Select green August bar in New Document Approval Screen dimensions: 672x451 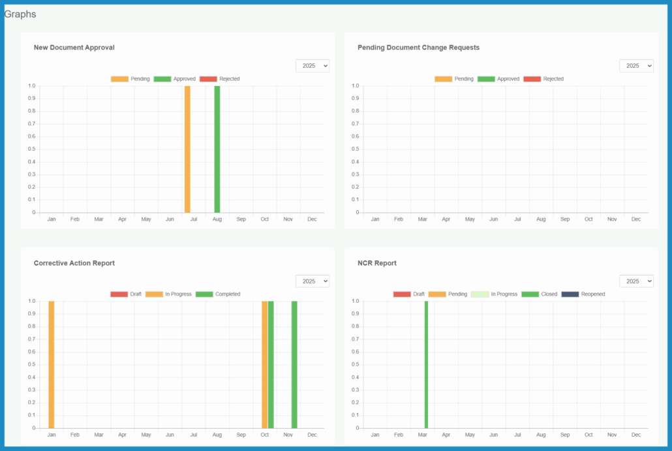point(217,149)
